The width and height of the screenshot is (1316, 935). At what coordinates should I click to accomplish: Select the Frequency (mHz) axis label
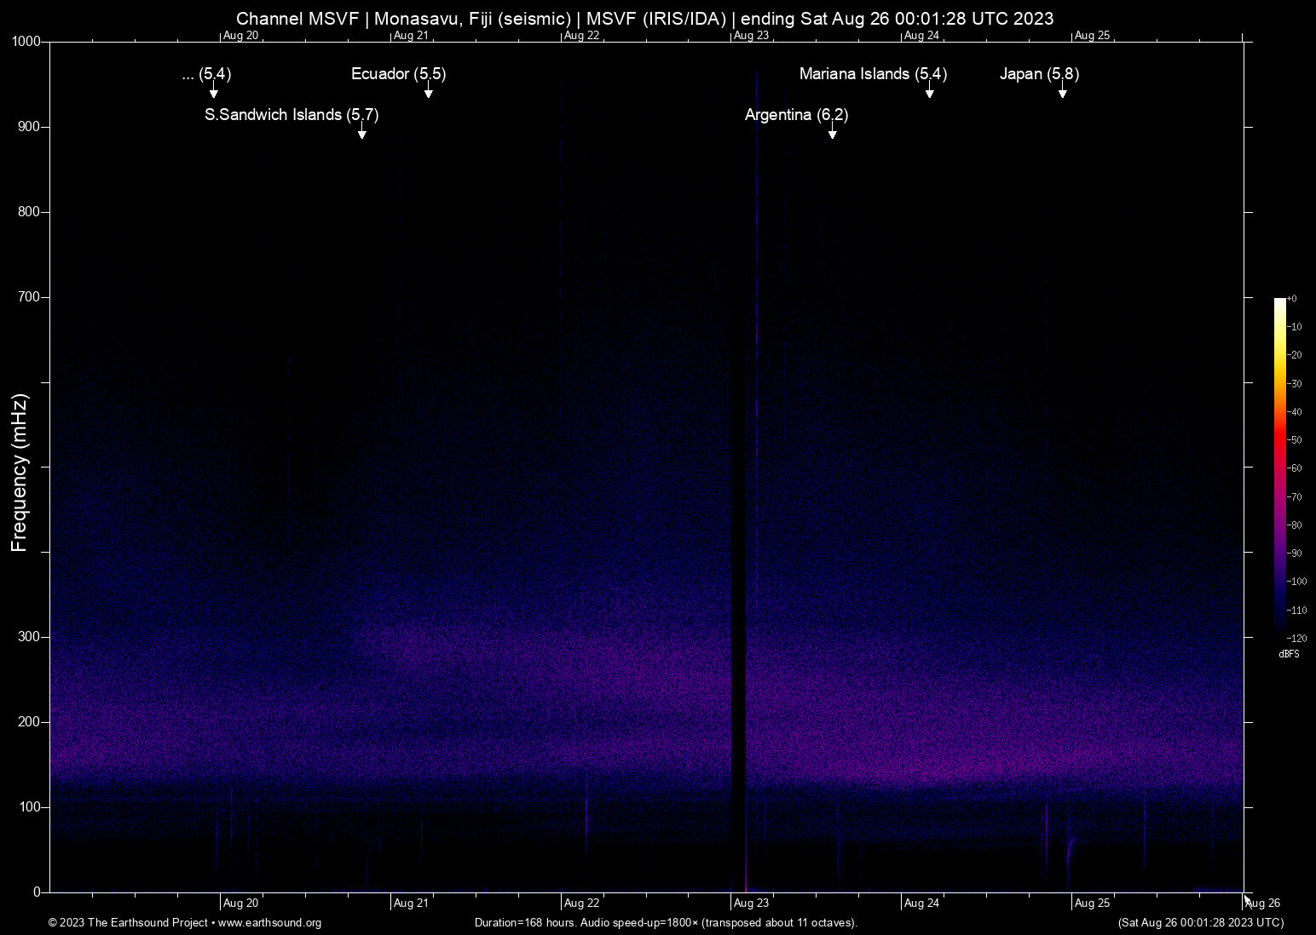coord(19,467)
